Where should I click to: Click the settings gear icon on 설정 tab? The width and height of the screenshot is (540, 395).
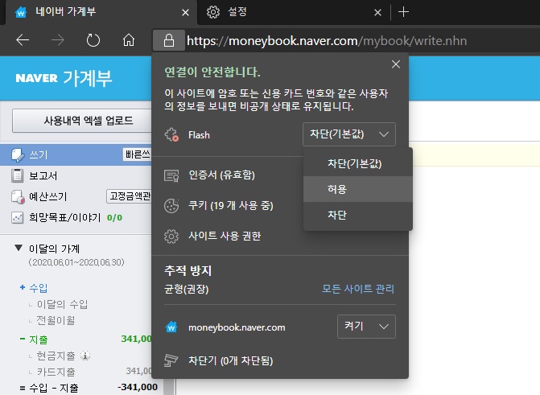pos(213,12)
